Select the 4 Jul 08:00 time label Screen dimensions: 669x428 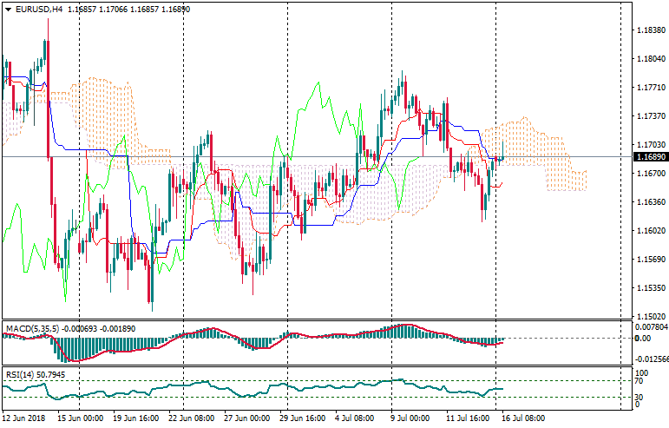click(x=355, y=418)
